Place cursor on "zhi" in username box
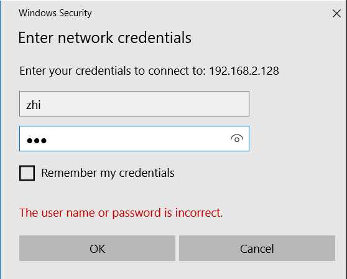The height and width of the screenshot is (279, 347). 33,105
